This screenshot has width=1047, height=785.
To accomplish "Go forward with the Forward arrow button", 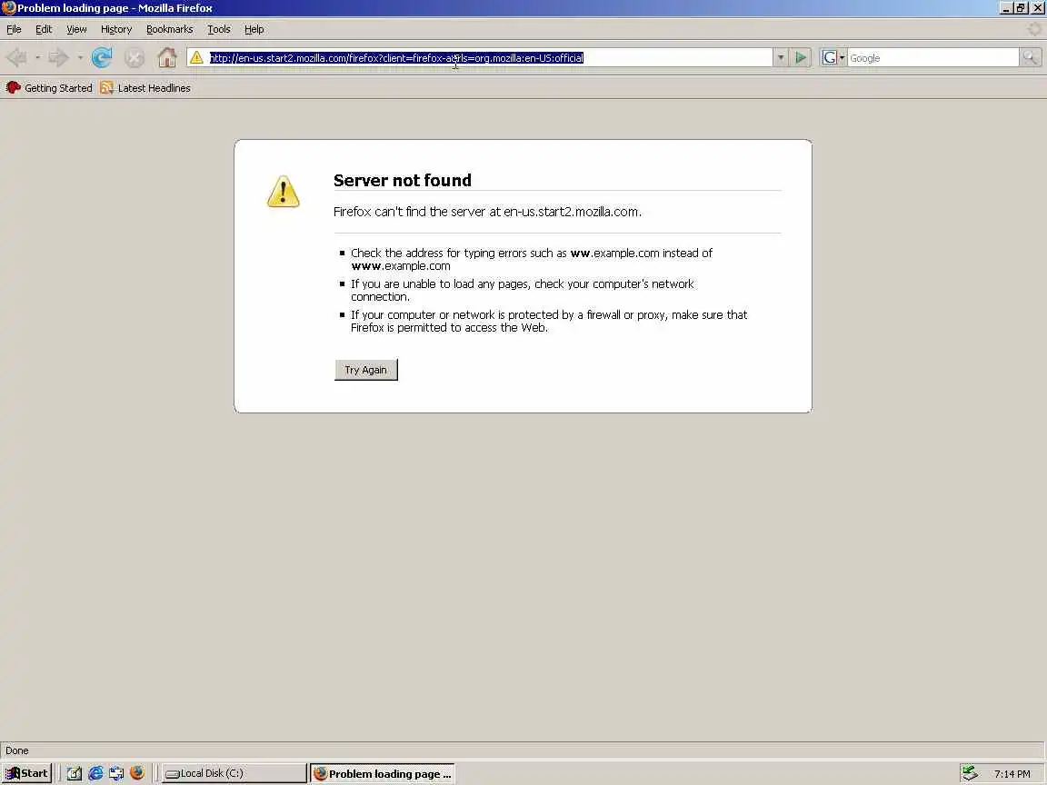I will [x=59, y=58].
